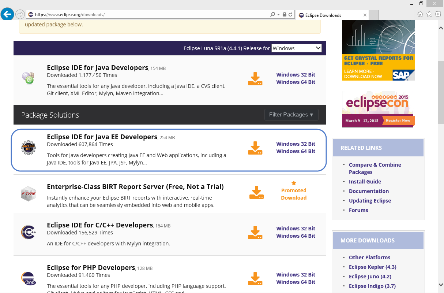Open the Documentation link
The height and width of the screenshot is (293, 444).
[369, 191]
